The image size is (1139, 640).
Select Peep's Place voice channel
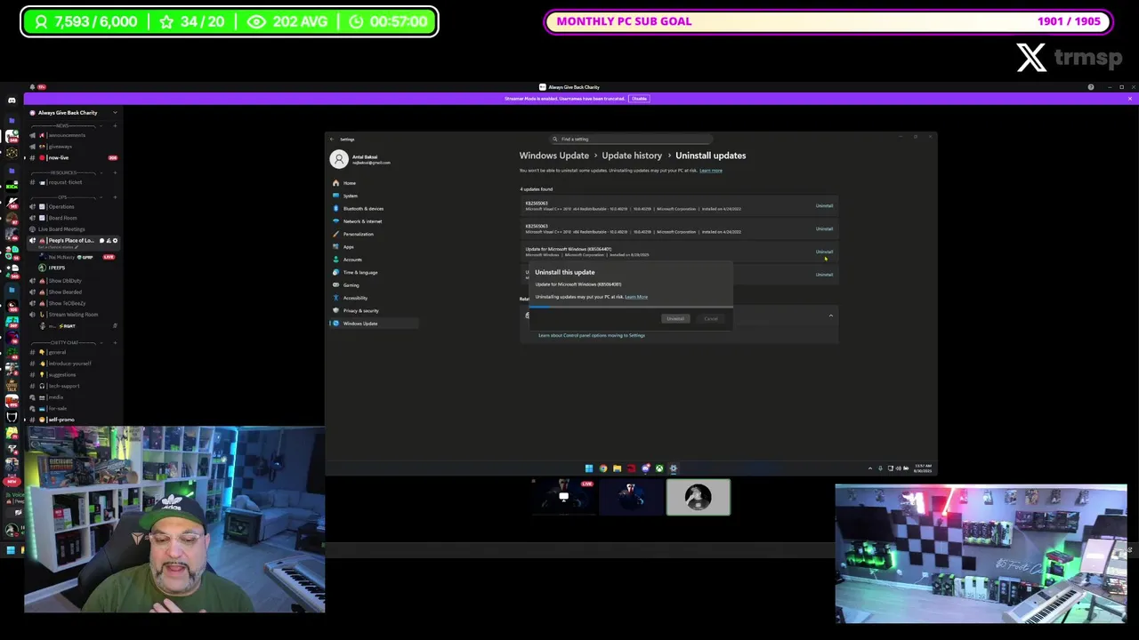coord(69,241)
